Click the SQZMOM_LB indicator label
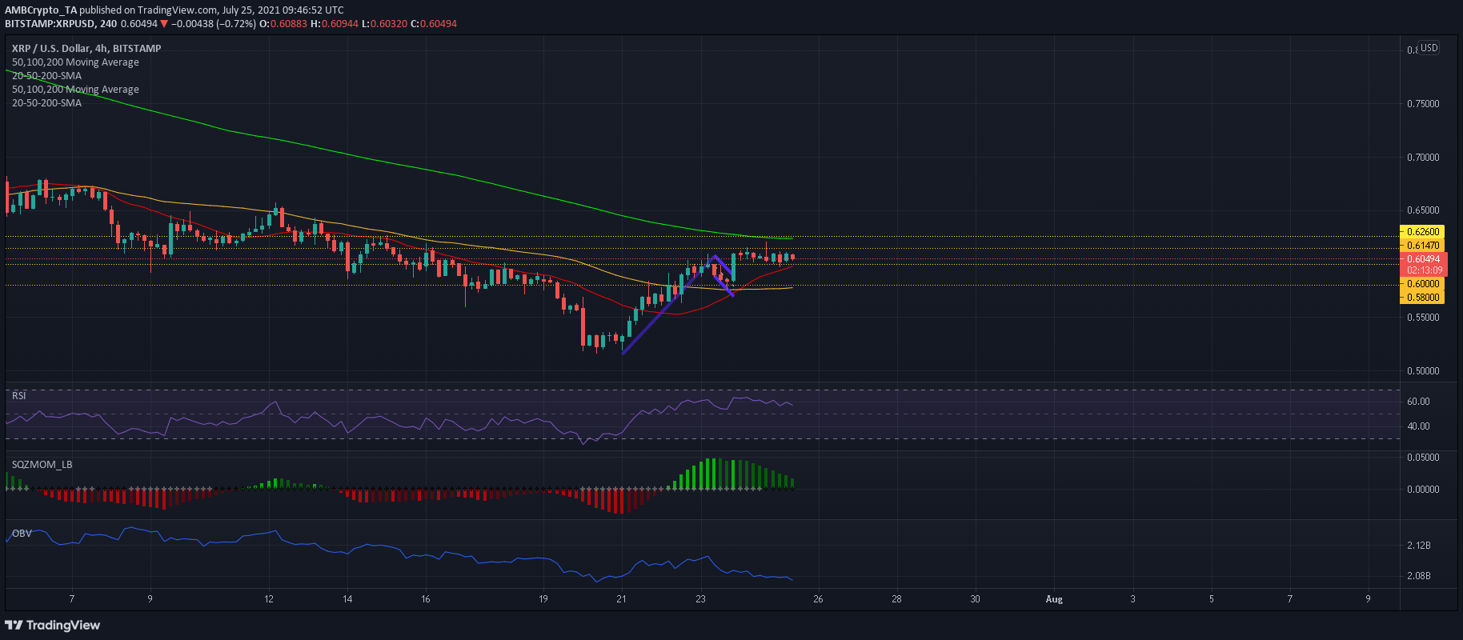 click(x=42, y=464)
